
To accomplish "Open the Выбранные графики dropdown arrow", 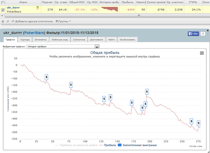I will coord(97,46).
